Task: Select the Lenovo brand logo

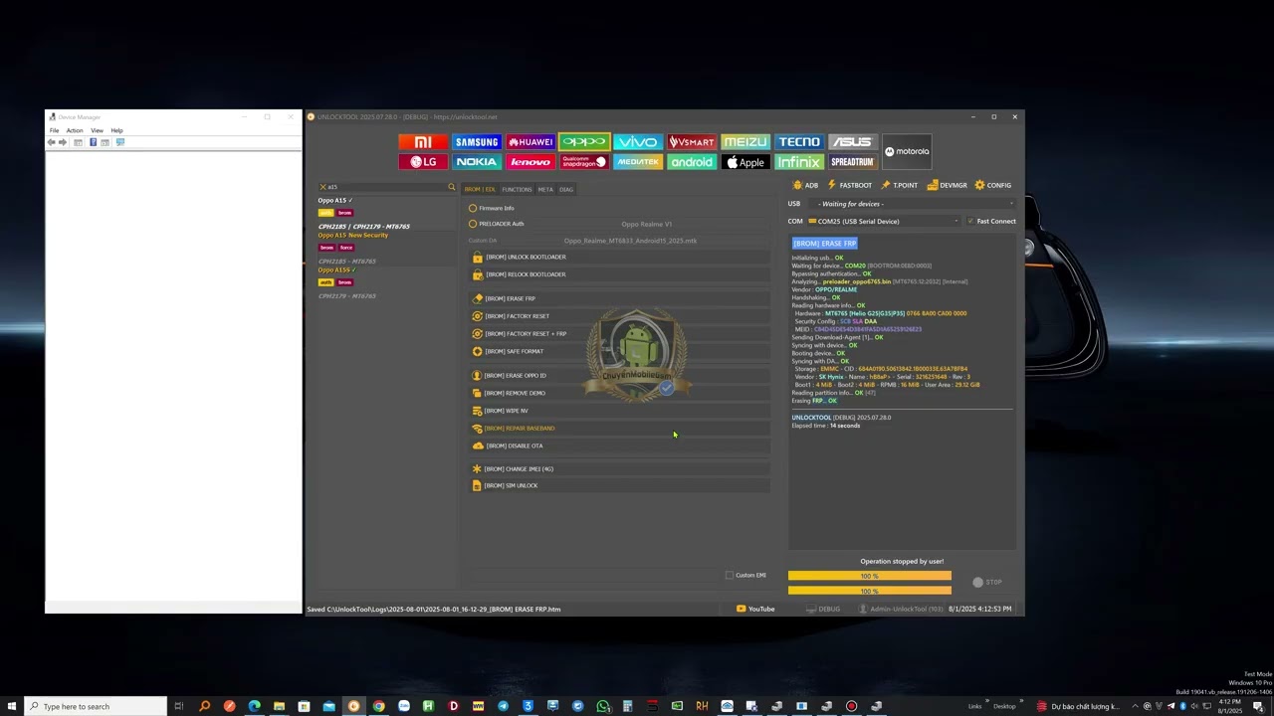Action: point(531,162)
